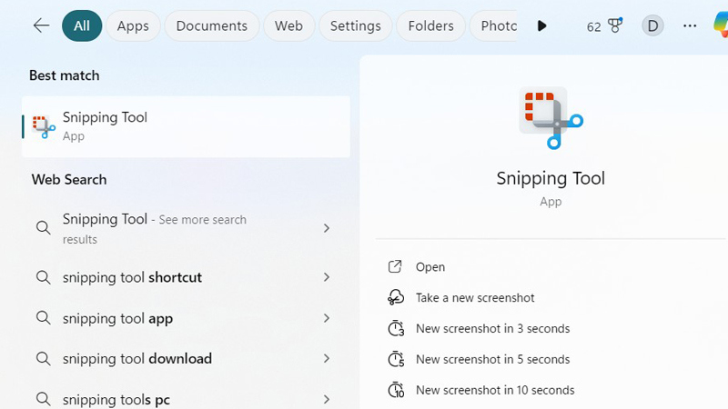This screenshot has height=409, width=728.
Task: Expand Snipping Tool web results chevron
Action: (327, 228)
